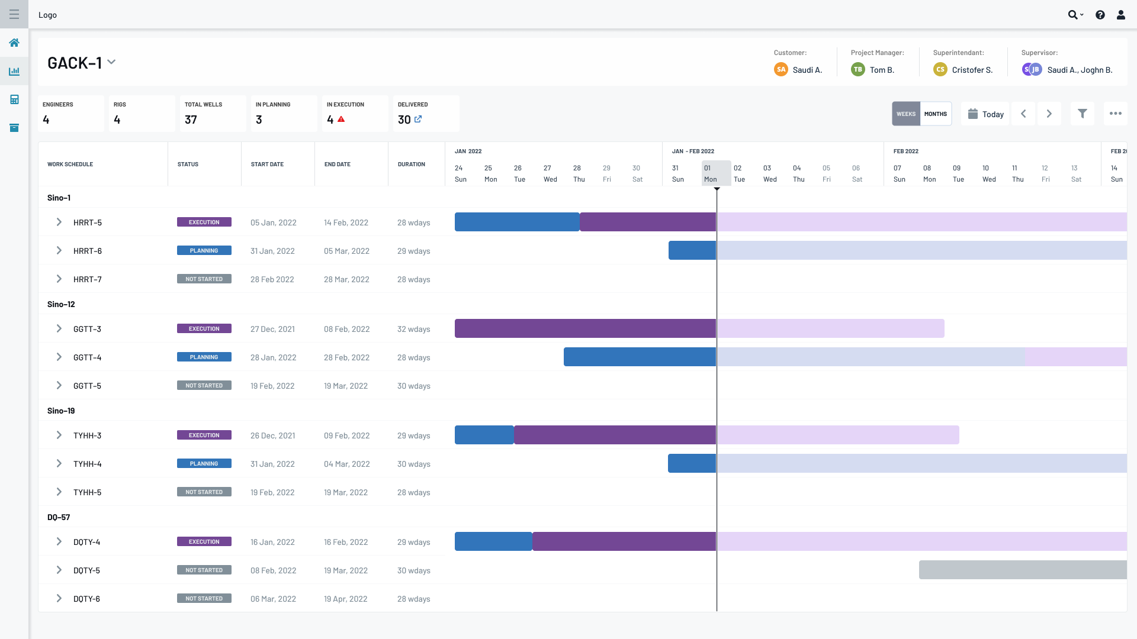Select the Sino-12 rig group header
The height and width of the screenshot is (639, 1137).
coord(61,304)
